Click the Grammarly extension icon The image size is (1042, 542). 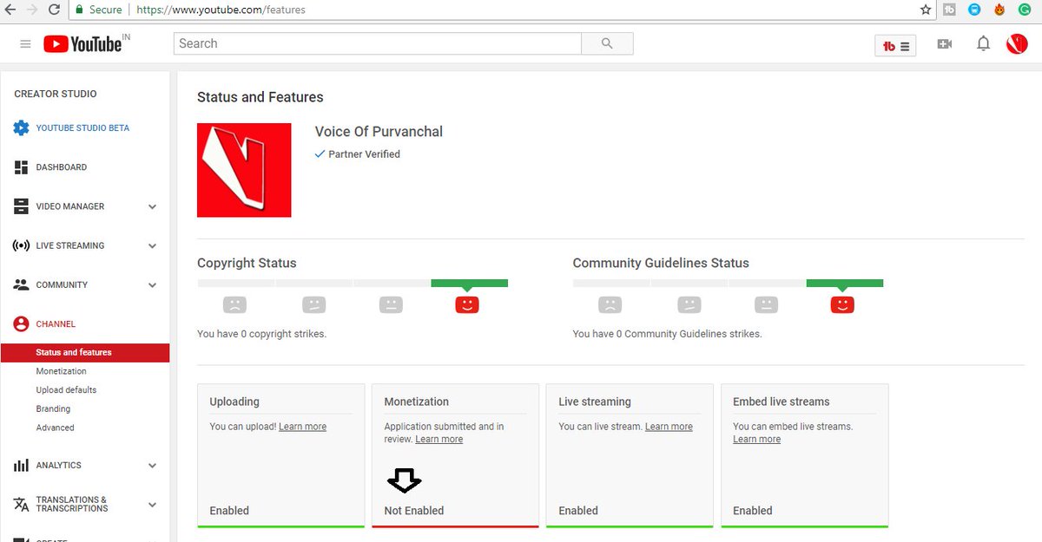tap(1023, 10)
